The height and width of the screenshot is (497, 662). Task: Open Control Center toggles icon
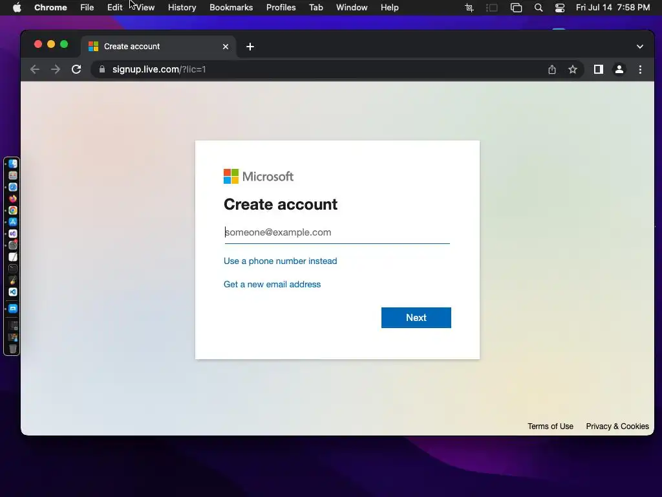coord(560,8)
